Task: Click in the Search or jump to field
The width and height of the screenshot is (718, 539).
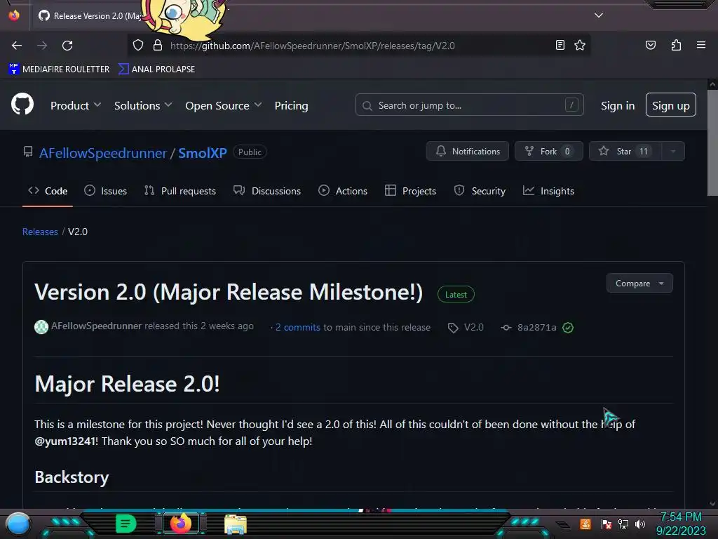Action: (x=469, y=105)
